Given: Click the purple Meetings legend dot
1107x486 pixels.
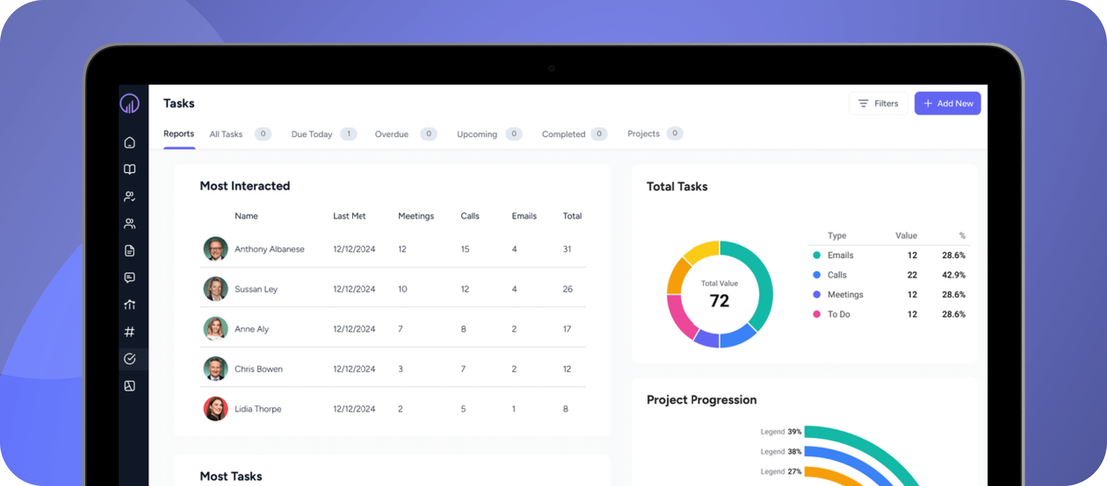Looking at the screenshot, I should pos(817,295).
